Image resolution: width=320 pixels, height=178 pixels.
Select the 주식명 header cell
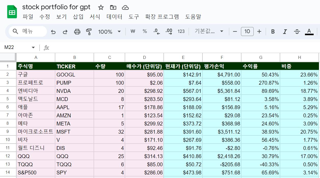click(x=36, y=66)
